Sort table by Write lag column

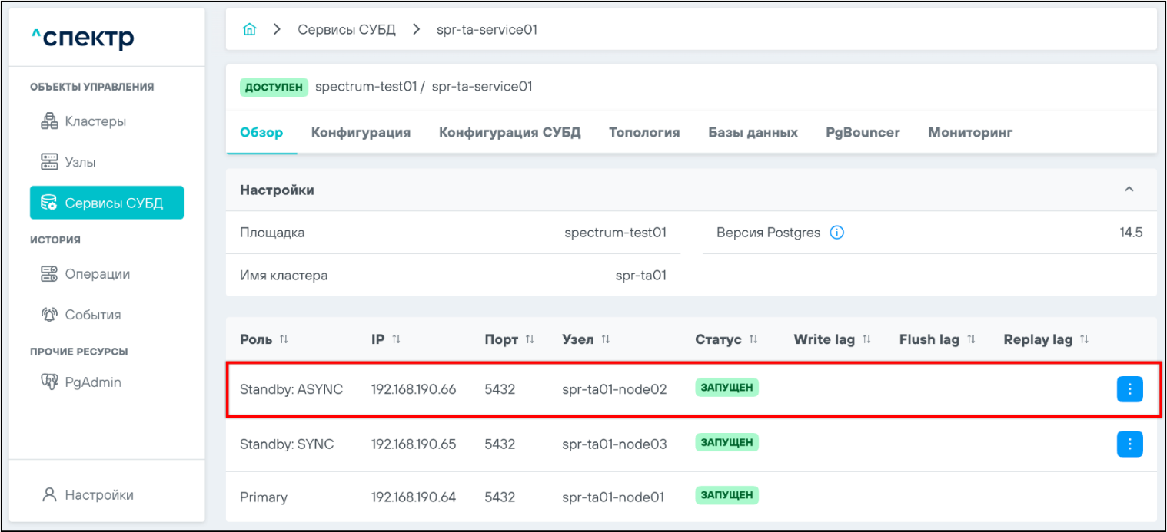tap(866, 339)
